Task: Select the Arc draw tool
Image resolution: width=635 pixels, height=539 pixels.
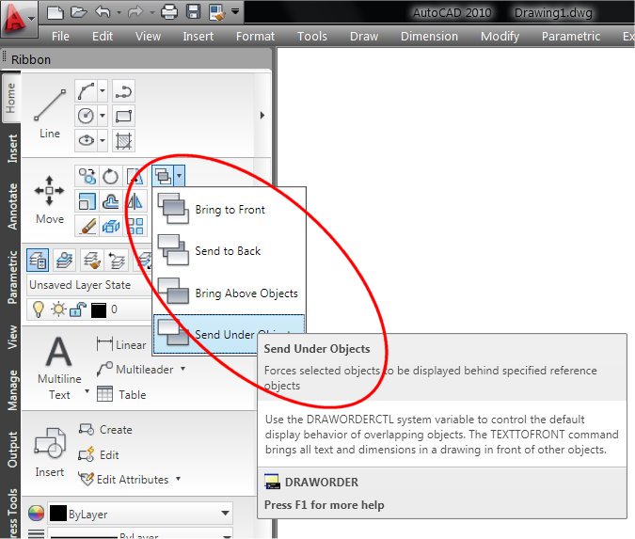Action: click(x=86, y=91)
